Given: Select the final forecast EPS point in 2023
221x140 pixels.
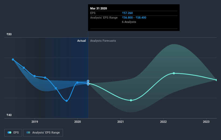Looking at the screenshot, I should click(x=216, y=80).
